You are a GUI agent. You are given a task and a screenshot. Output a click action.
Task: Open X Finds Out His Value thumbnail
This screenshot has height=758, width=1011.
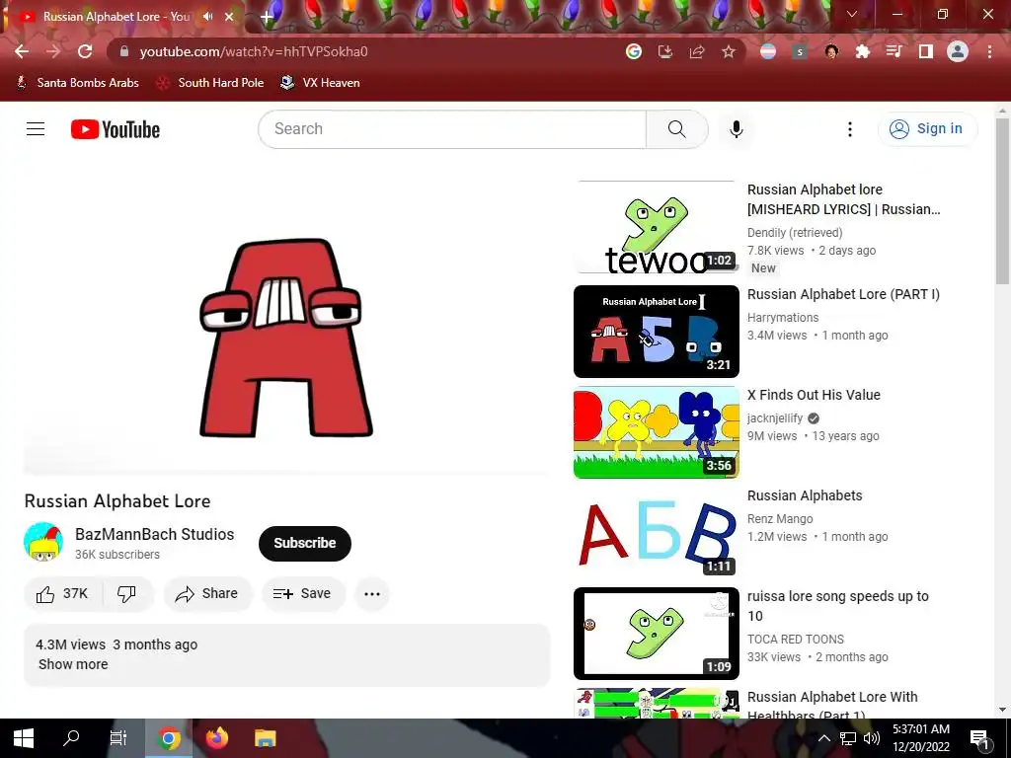(x=656, y=432)
